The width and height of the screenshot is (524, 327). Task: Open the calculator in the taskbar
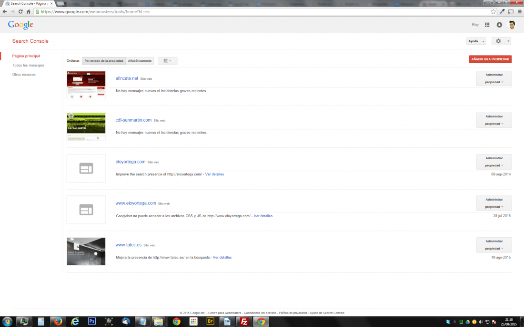click(41, 321)
